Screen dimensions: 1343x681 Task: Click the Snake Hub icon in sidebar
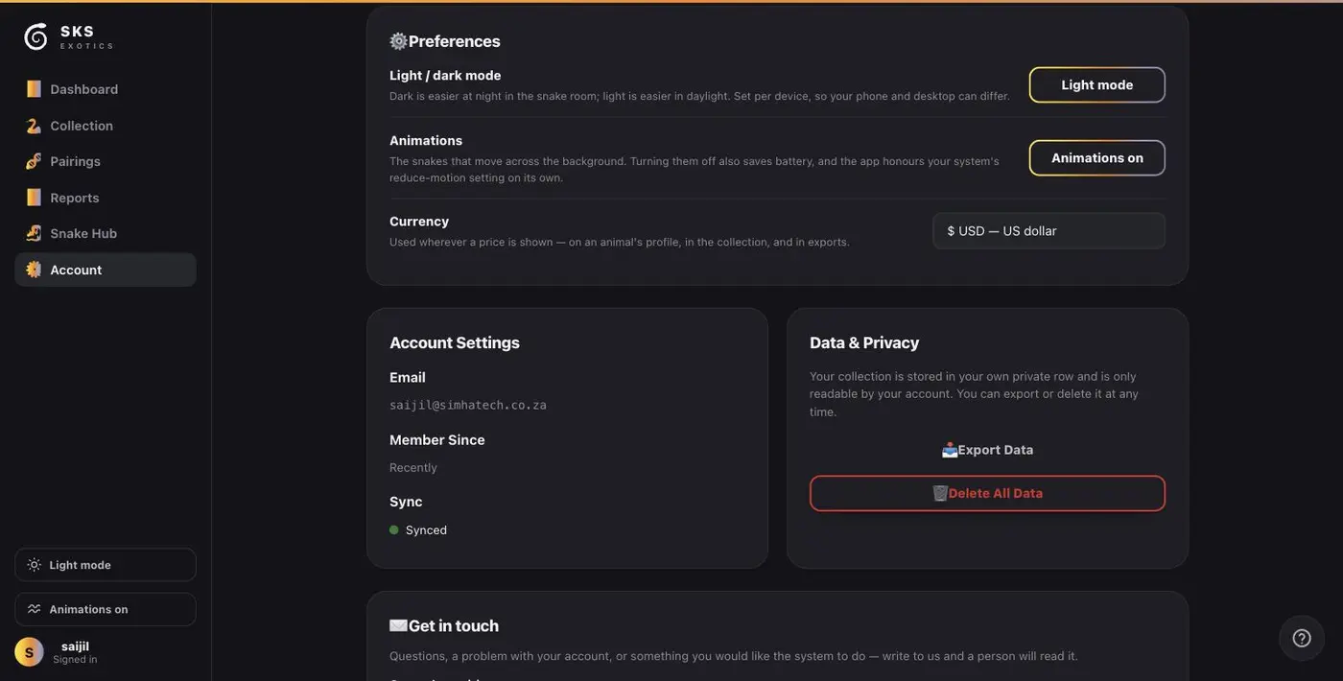click(34, 233)
